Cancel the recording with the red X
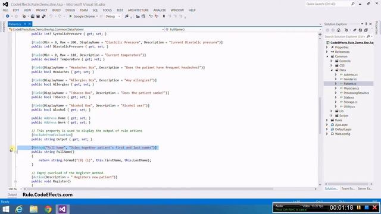The width and height of the screenshot is (381, 214). [x=374, y=207]
